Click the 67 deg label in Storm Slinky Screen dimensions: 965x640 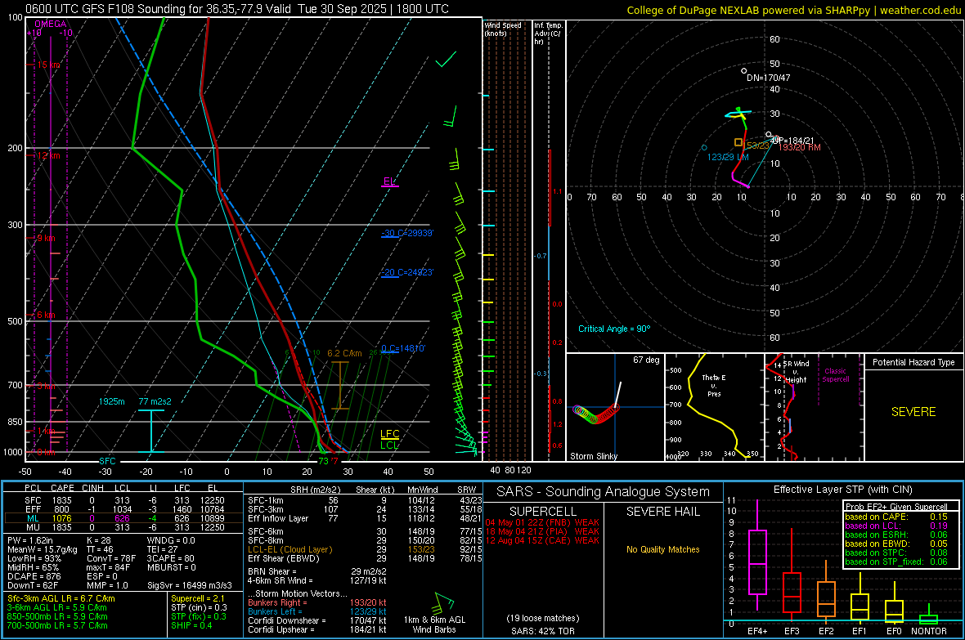click(x=646, y=360)
